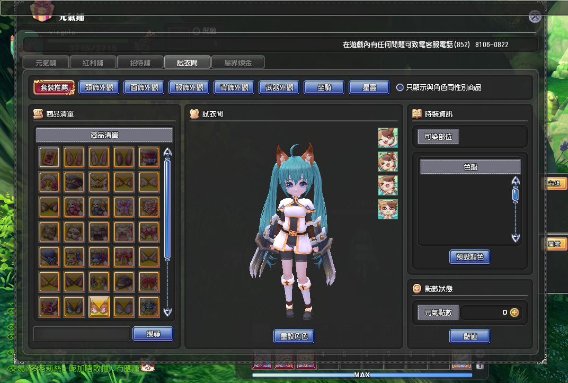
Task: Choose the dark laughing cat hood
Action: [99, 232]
